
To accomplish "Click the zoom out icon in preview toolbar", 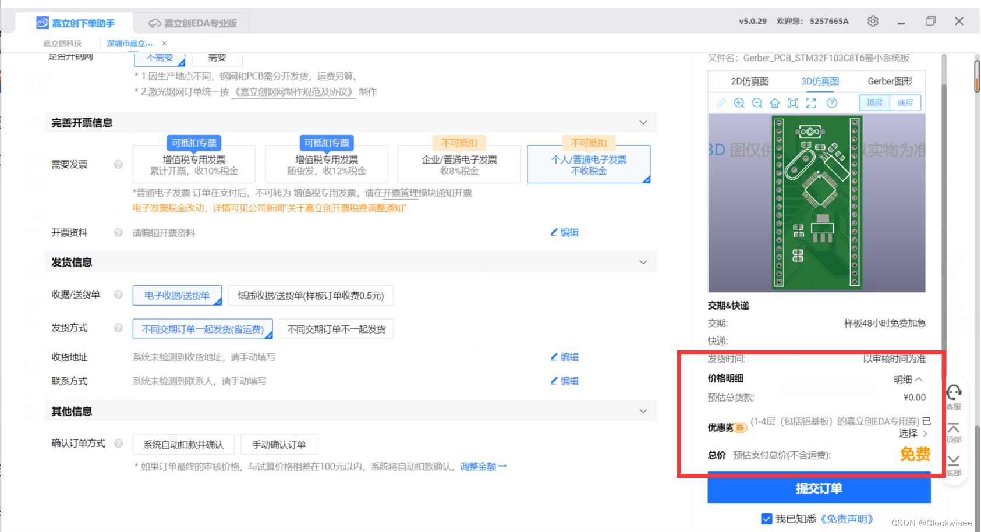I will pos(757,103).
